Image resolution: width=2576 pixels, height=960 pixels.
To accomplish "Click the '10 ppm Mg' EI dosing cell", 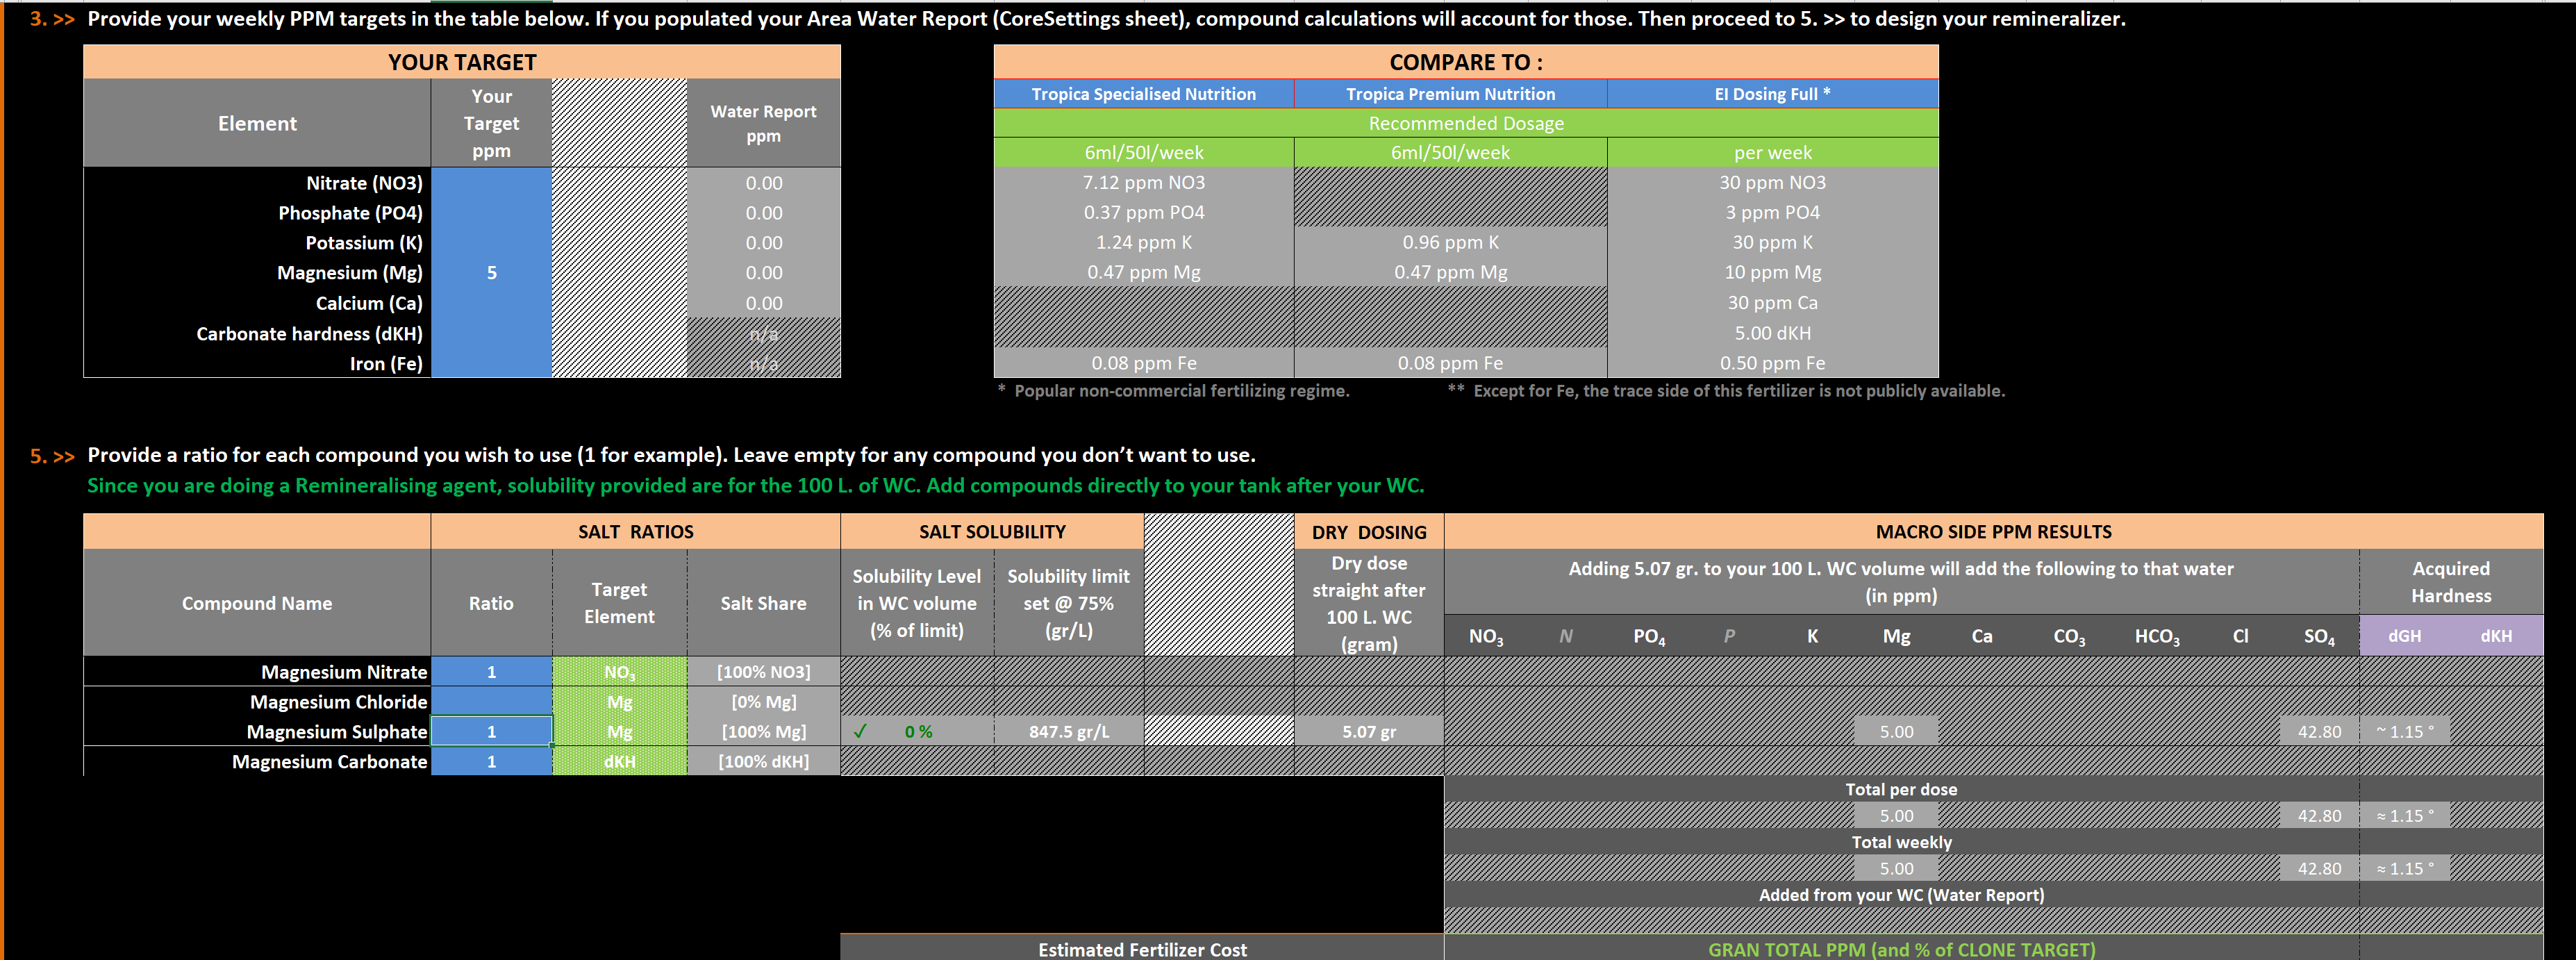I will pyautogui.click(x=1772, y=272).
